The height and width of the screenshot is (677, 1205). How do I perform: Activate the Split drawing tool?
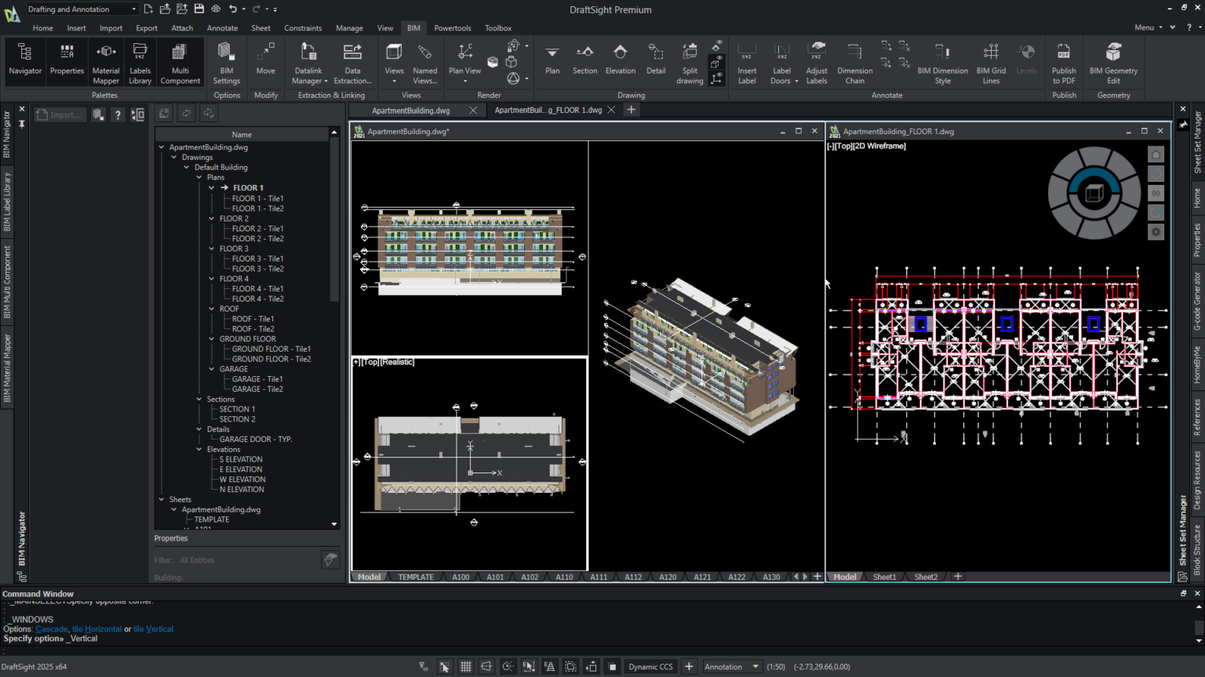coord(689,61)
